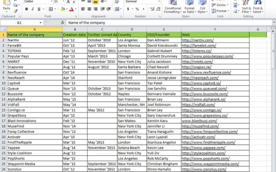Open the naritiv.com hyperlink

point(198,40)
